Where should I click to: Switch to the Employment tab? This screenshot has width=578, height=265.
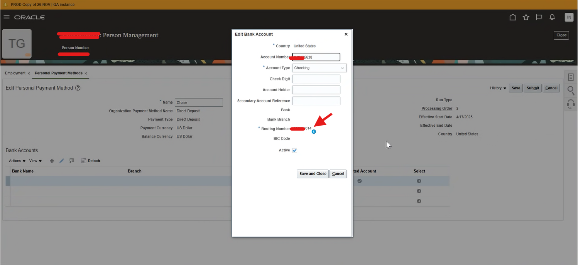(15, 73)
